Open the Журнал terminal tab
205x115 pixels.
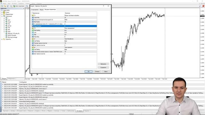(x=87, y=111)
